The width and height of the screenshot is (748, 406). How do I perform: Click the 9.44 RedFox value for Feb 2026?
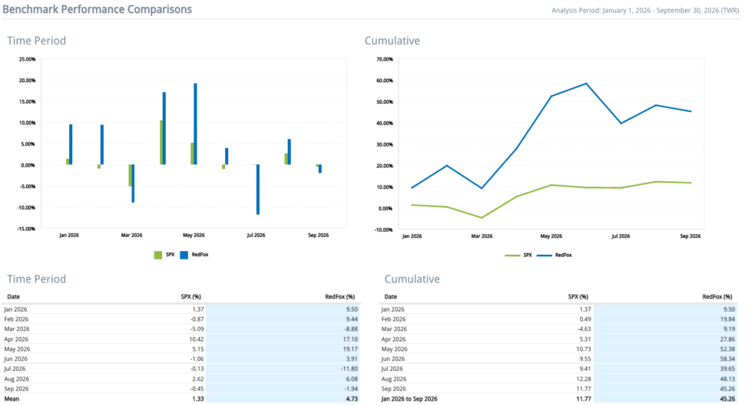pyautogui.click(x=352, y=319)
